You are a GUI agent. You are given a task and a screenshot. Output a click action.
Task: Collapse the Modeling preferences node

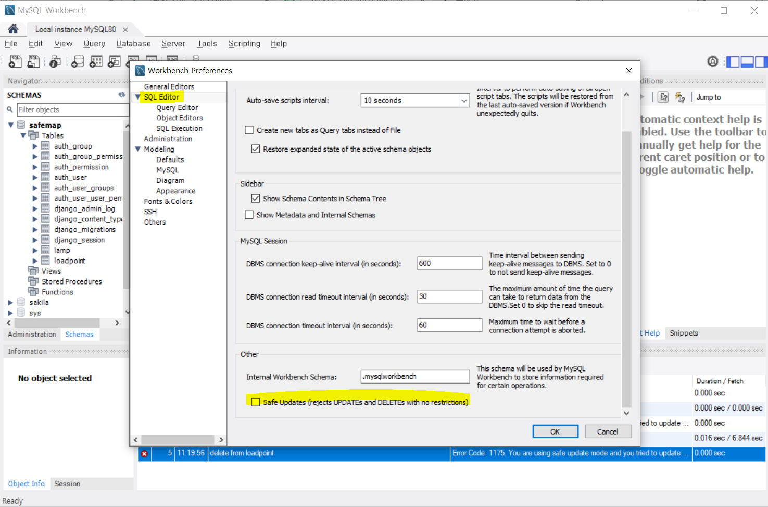(138, 149)
